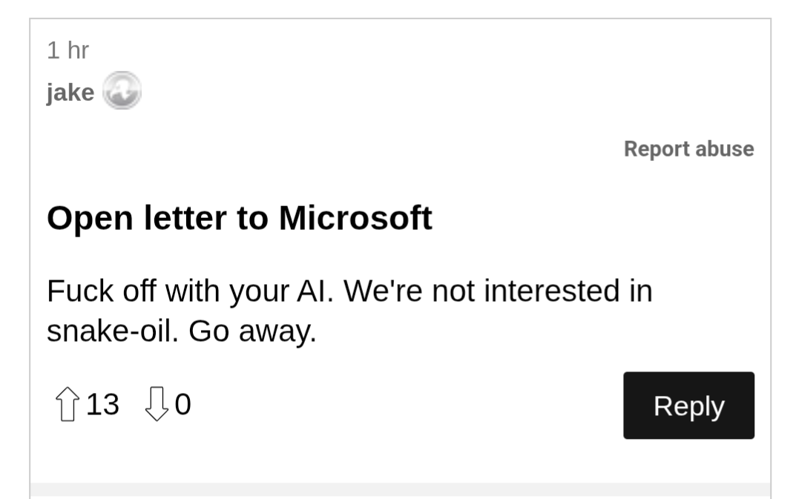This screenshot has height=499, width=796.
Task: Click the gray divider bar below the comment
Action: point(400,490)
